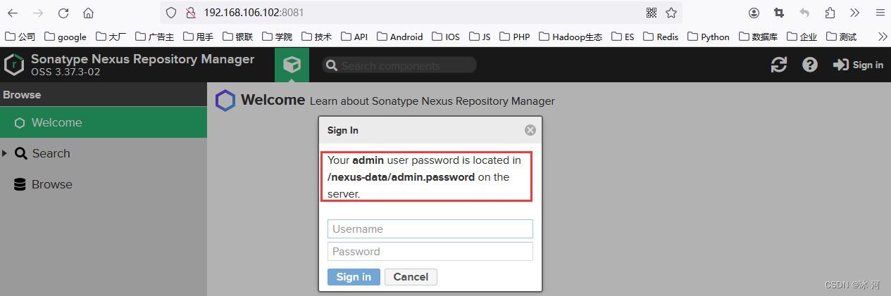Go to browser home page icon
This screenshot has width=891, height=296.
click(x=88, y=13)
